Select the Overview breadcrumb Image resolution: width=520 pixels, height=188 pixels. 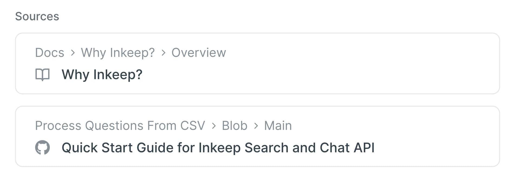point(199,53)
